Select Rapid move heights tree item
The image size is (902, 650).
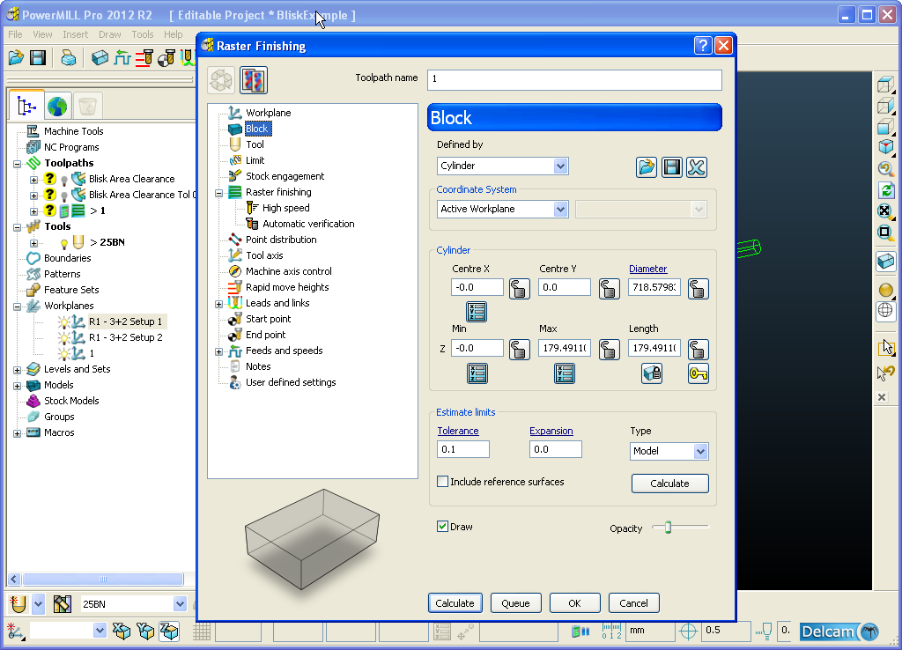tap(288, 287)
